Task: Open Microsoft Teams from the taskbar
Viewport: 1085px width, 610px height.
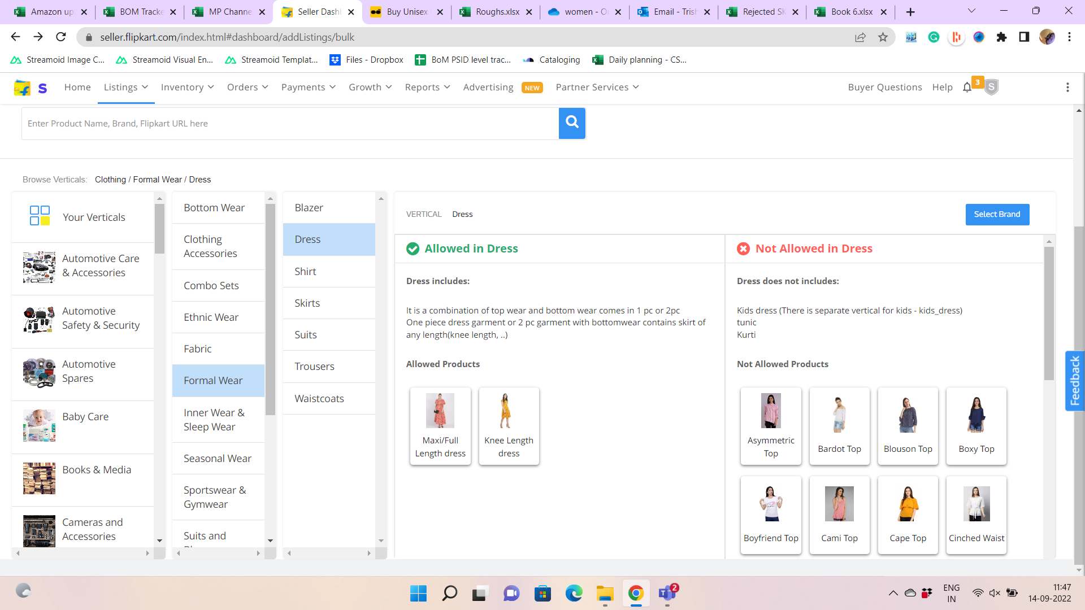Action: click(x=667, y=593)
